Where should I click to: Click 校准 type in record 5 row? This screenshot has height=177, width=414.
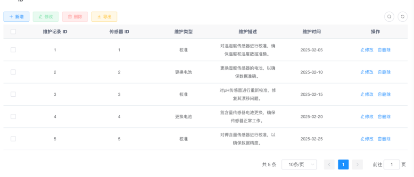pyautogui.click(x=183, y=139)
